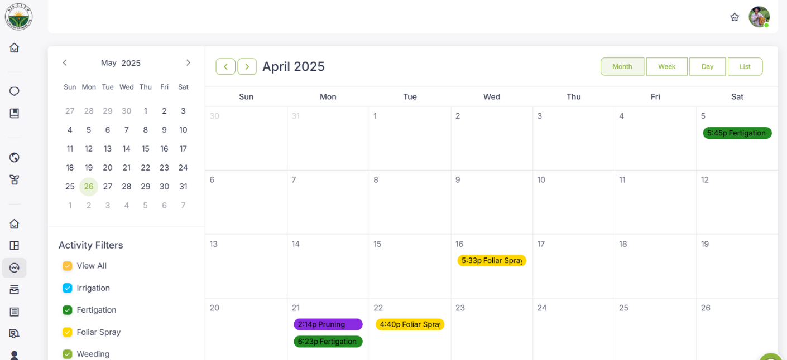Click the bookmark icon in sidebar
The width and height of the screenshot is (787, 360).
(x=15, y=113)
